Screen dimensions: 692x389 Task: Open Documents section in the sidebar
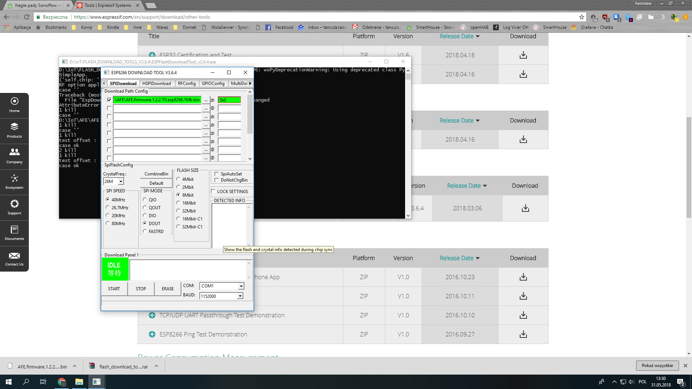[x=14, y=233]
